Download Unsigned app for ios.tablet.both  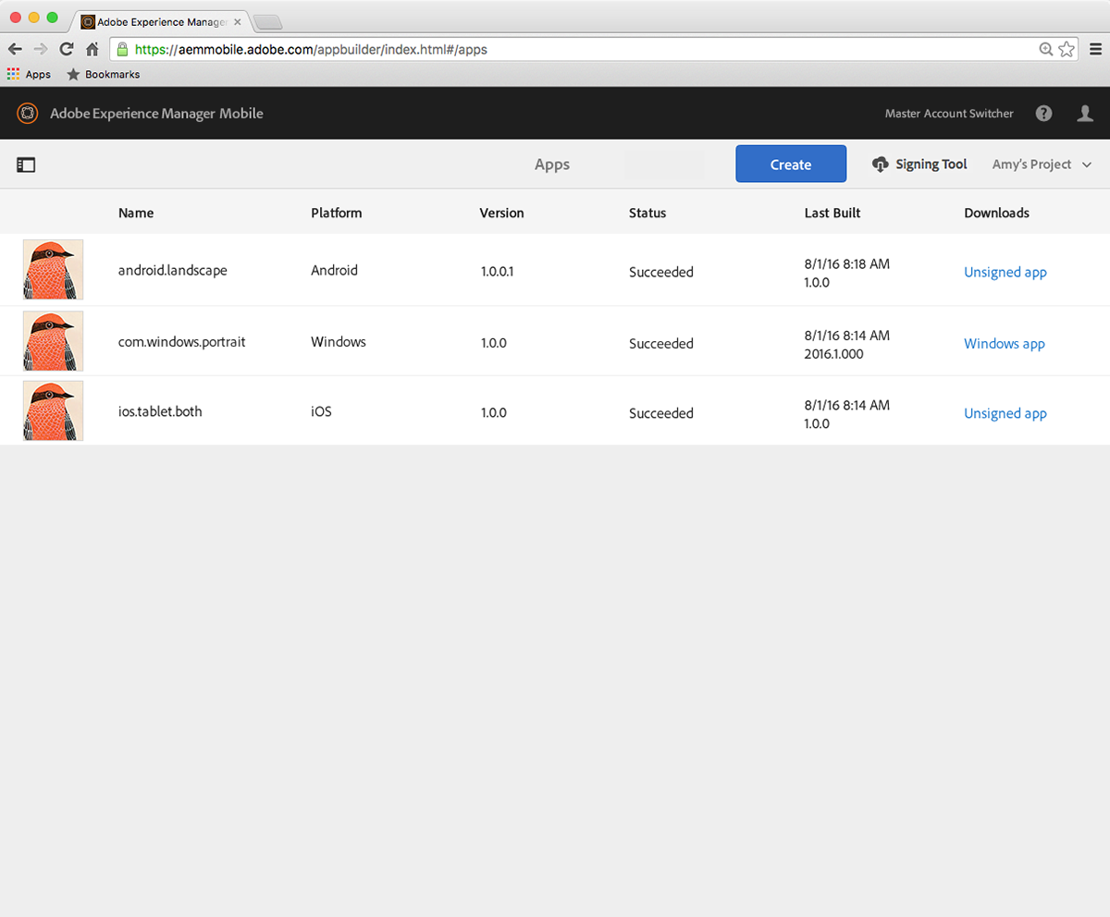click(1005, 413)
